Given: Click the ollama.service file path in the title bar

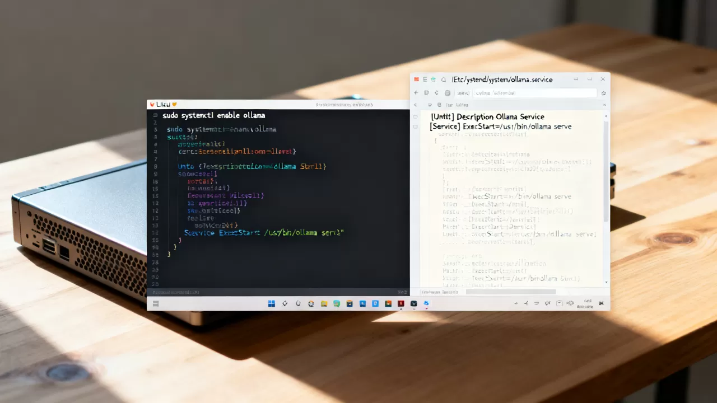Looking at the screenshot, I should (502, 79).
